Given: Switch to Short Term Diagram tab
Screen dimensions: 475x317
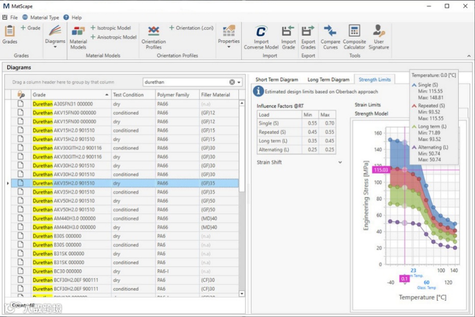Looking at the screenshot, I should click(277, 79).
